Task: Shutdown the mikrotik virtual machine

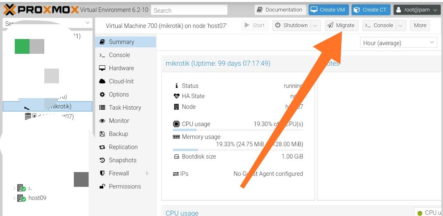Action: coord(292,25)
